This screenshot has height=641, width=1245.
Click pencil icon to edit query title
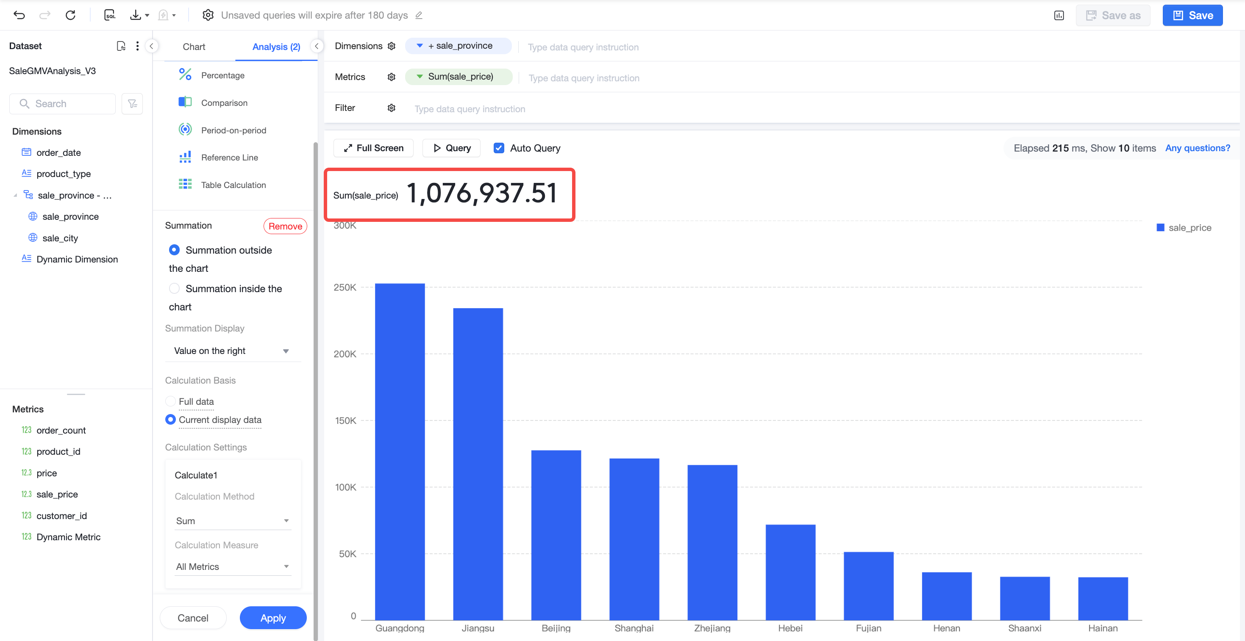tap(419, 15)
